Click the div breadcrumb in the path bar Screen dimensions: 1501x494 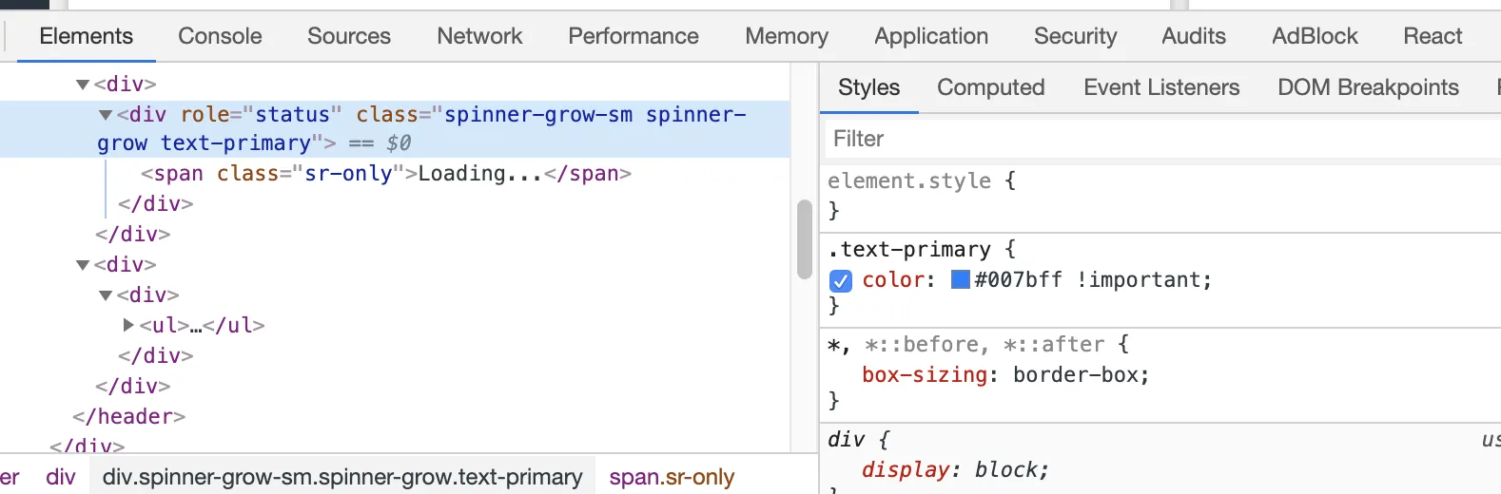60,476
